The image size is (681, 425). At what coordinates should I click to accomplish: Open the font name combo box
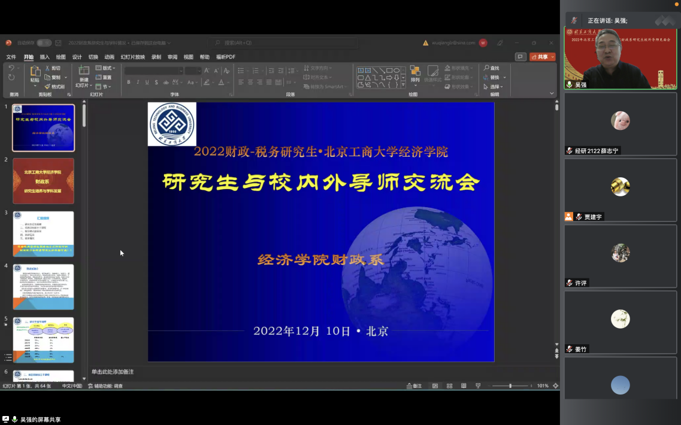pos(154,71)
